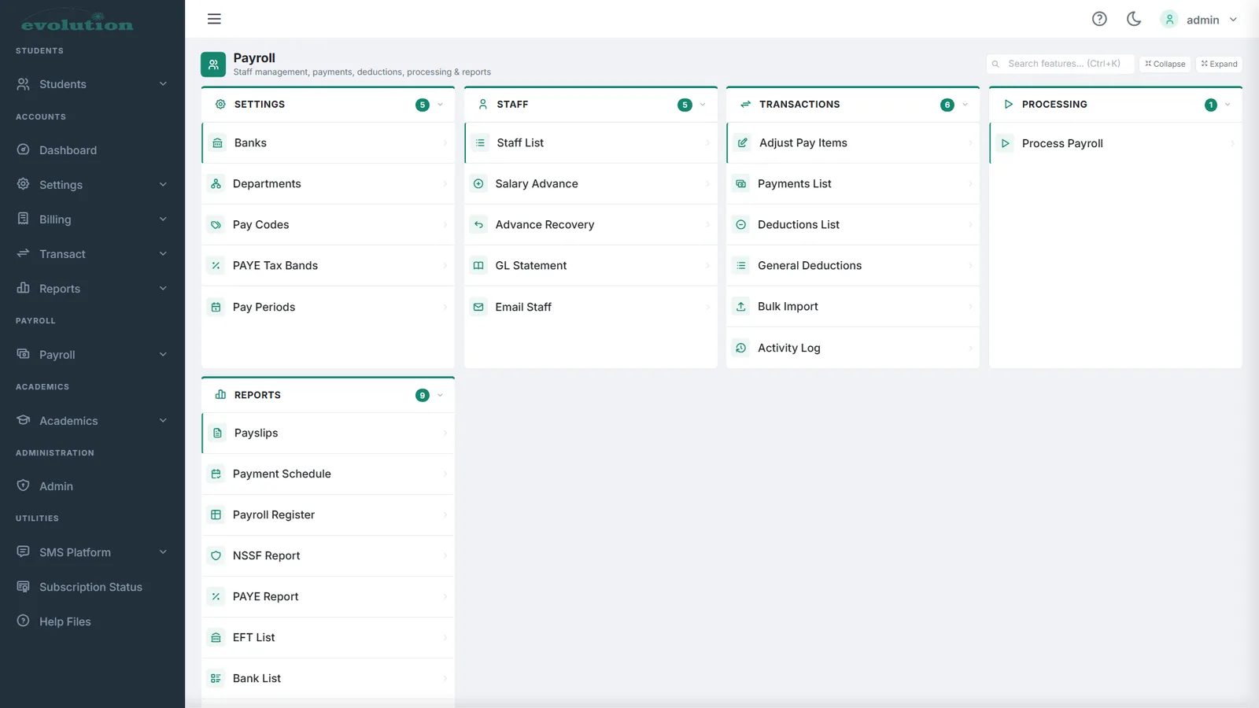Click the Process Payroll play icon
1259x708 pixels.
[x=1005, y=143]
